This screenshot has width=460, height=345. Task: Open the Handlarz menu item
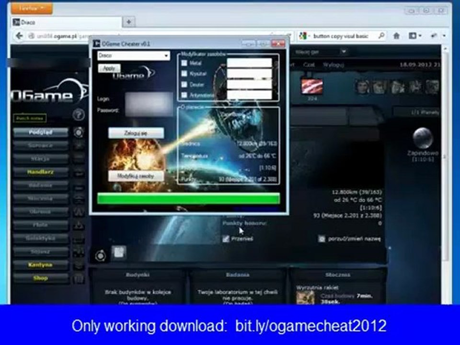[x=40, y=172]
